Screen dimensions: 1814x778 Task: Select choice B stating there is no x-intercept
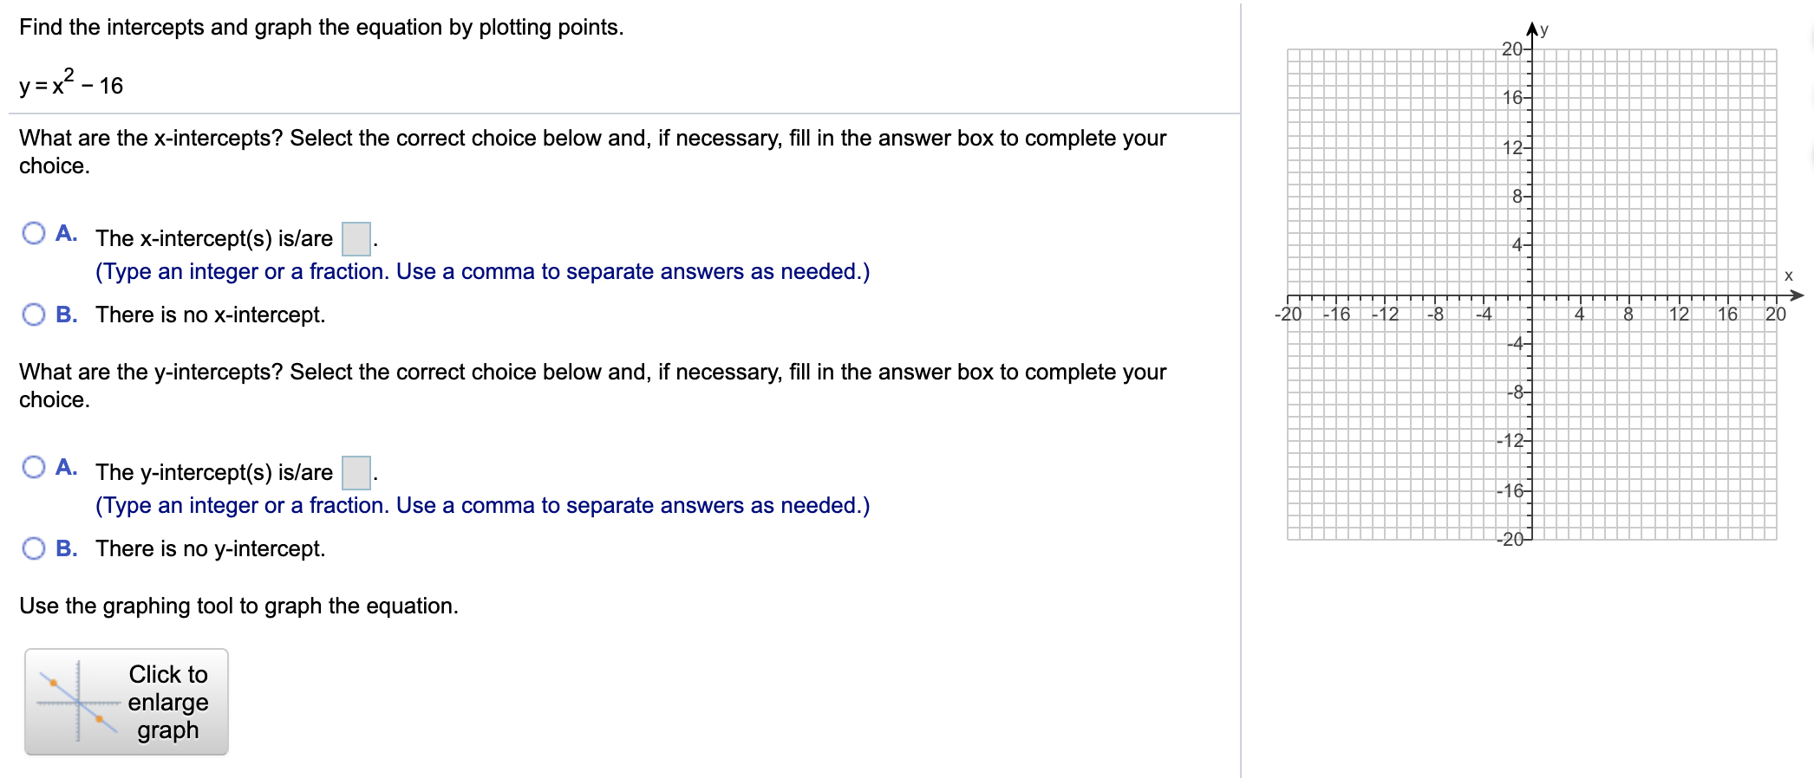[34, 314]
